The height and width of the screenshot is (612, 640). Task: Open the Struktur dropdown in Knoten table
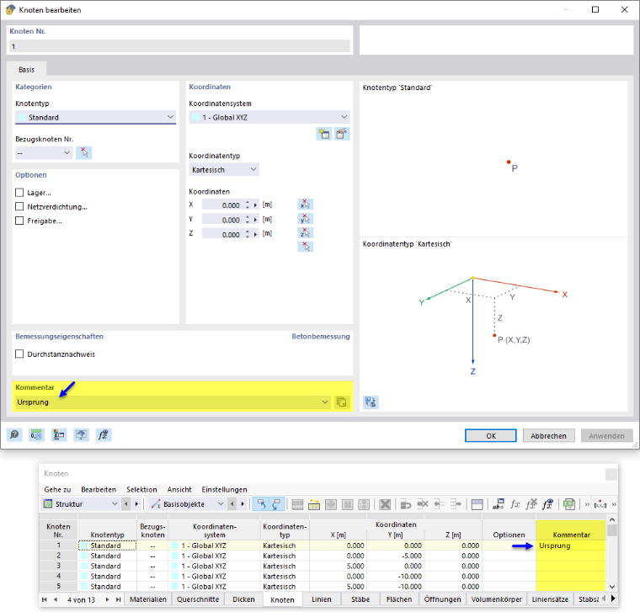coord(81,504)
